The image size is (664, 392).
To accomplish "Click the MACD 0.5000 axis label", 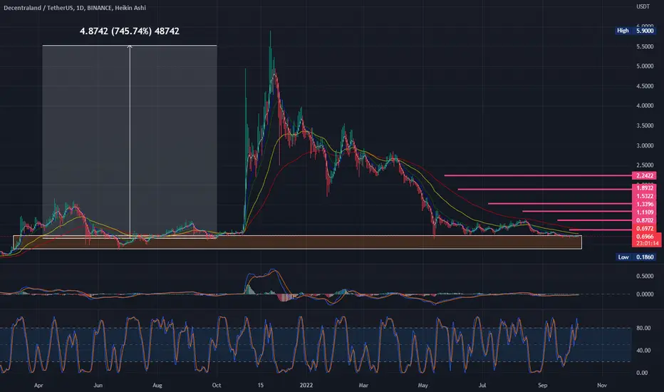I will [645, 276].
